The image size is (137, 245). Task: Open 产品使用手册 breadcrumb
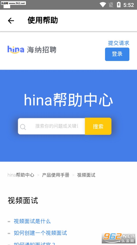point(56,175)
